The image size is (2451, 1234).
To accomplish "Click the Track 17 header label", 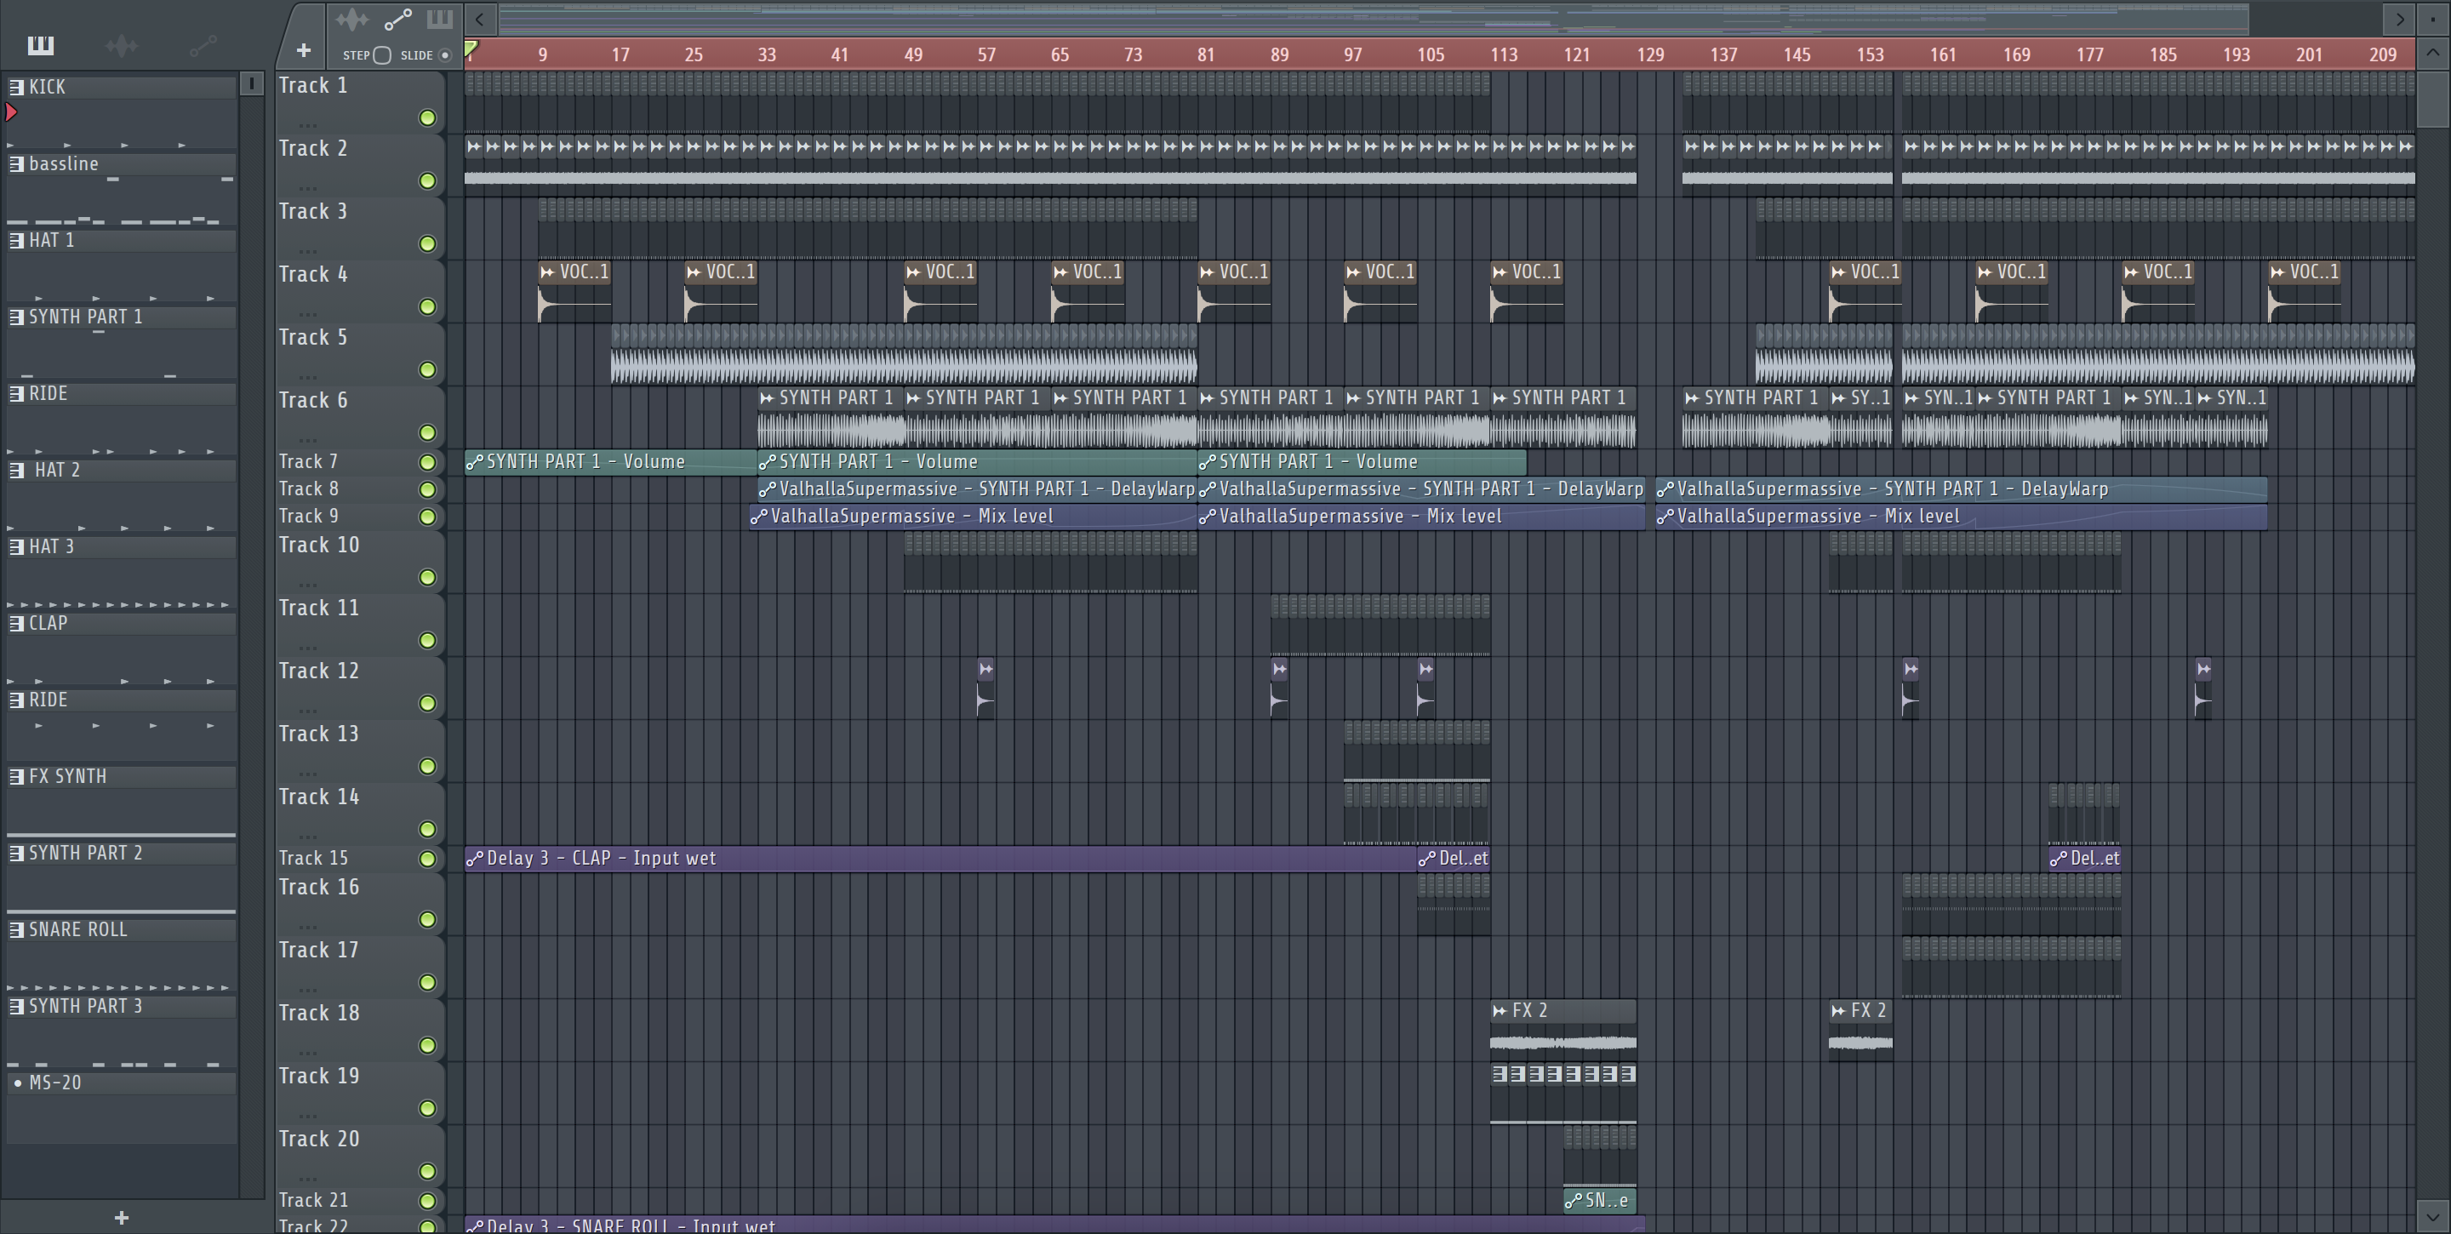I will 319,951.
